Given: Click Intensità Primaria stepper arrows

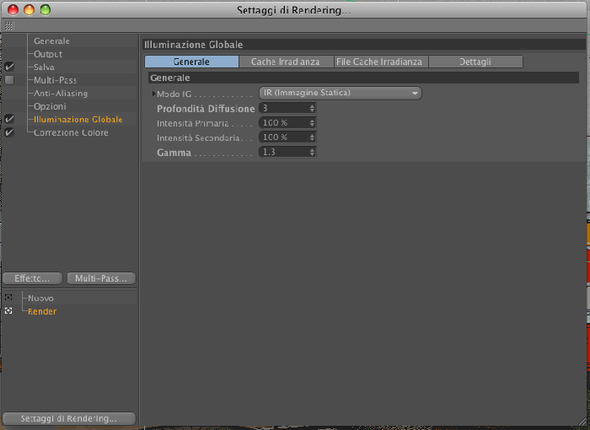Looking at the screenshot, I should tap(312, 123).
